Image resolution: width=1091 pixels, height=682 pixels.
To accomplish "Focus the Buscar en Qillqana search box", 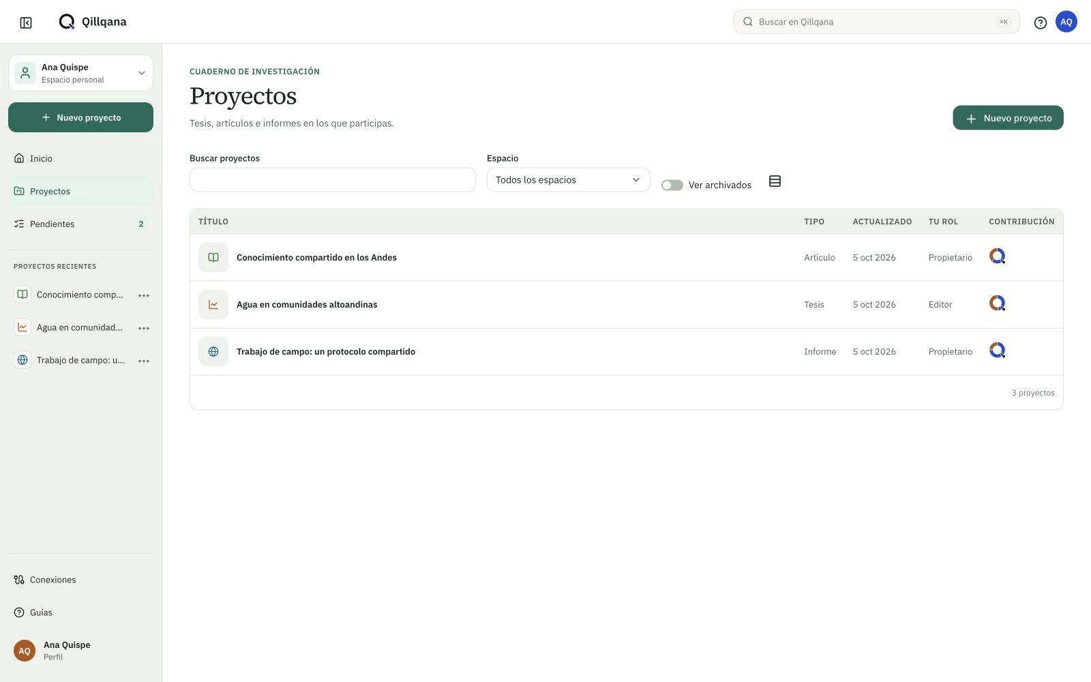I will (x=876, y=22).
